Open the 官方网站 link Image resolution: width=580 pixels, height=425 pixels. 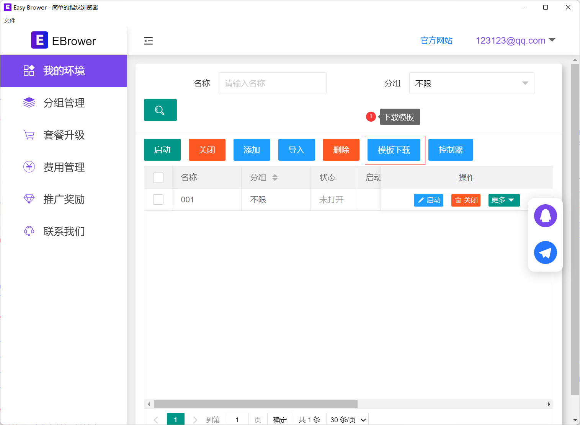pos(436,41)
